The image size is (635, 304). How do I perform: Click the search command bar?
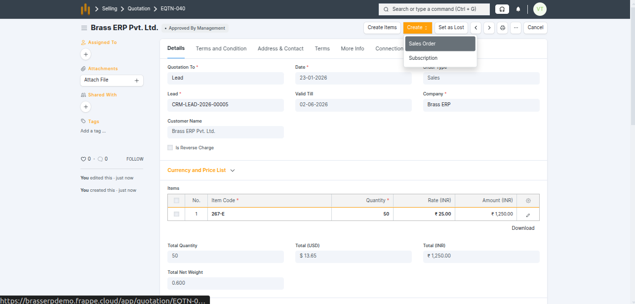(434, 9)
